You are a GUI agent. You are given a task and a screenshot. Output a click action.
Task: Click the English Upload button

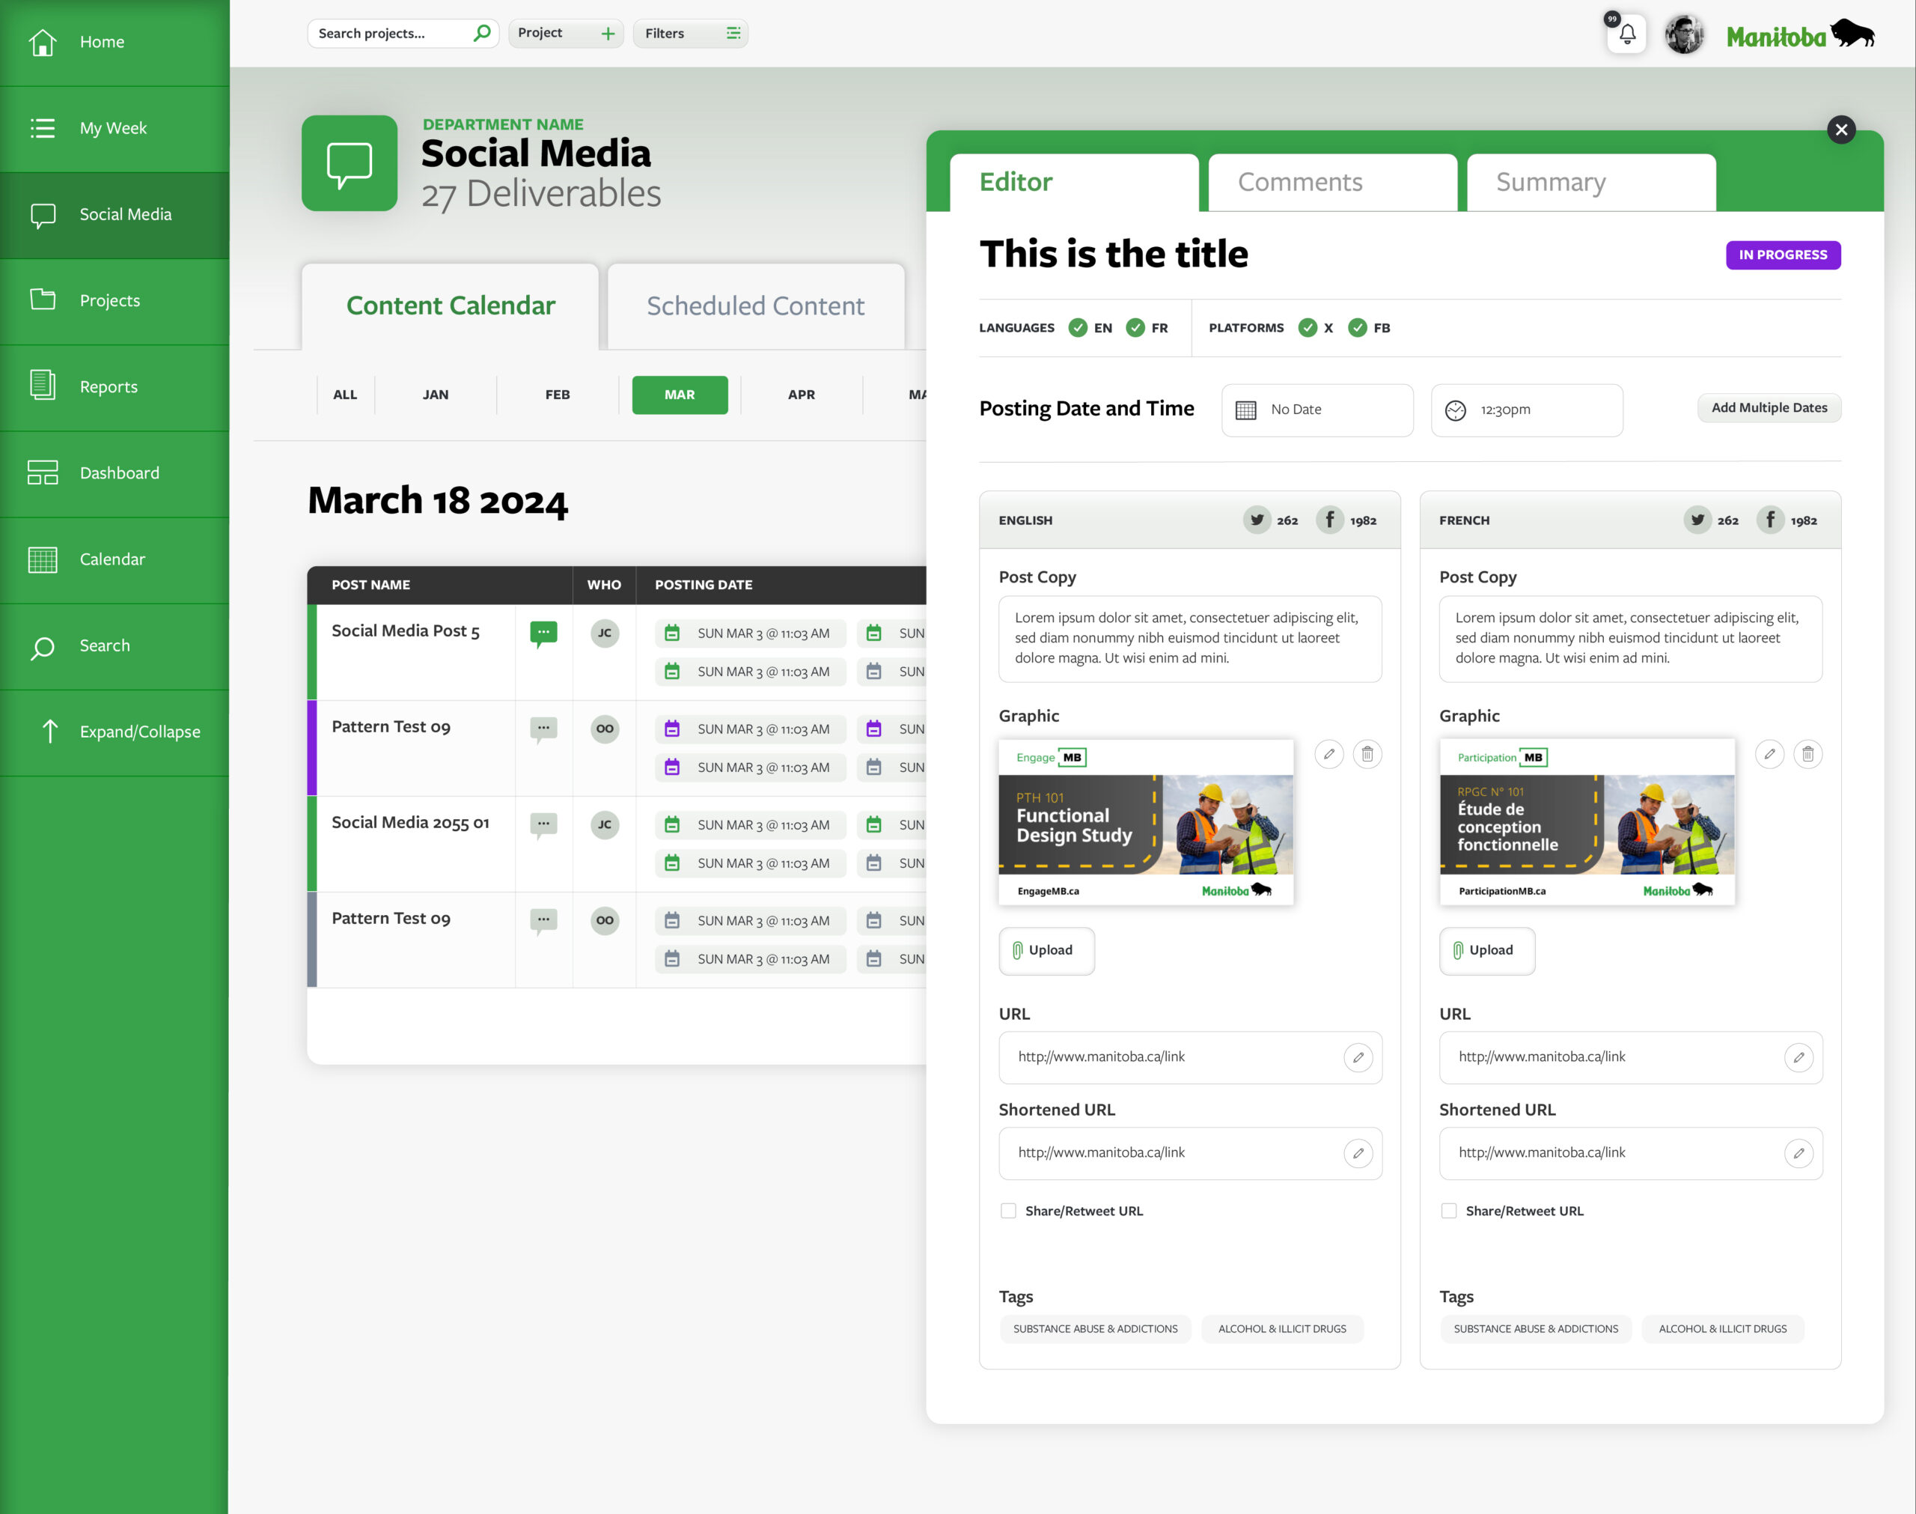click(1046, 950)
